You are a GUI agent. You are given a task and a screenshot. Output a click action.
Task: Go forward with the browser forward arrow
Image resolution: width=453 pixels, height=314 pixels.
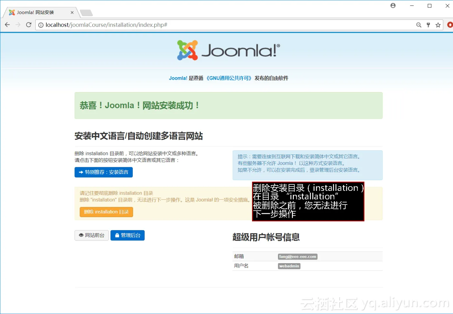click(18, 25)
